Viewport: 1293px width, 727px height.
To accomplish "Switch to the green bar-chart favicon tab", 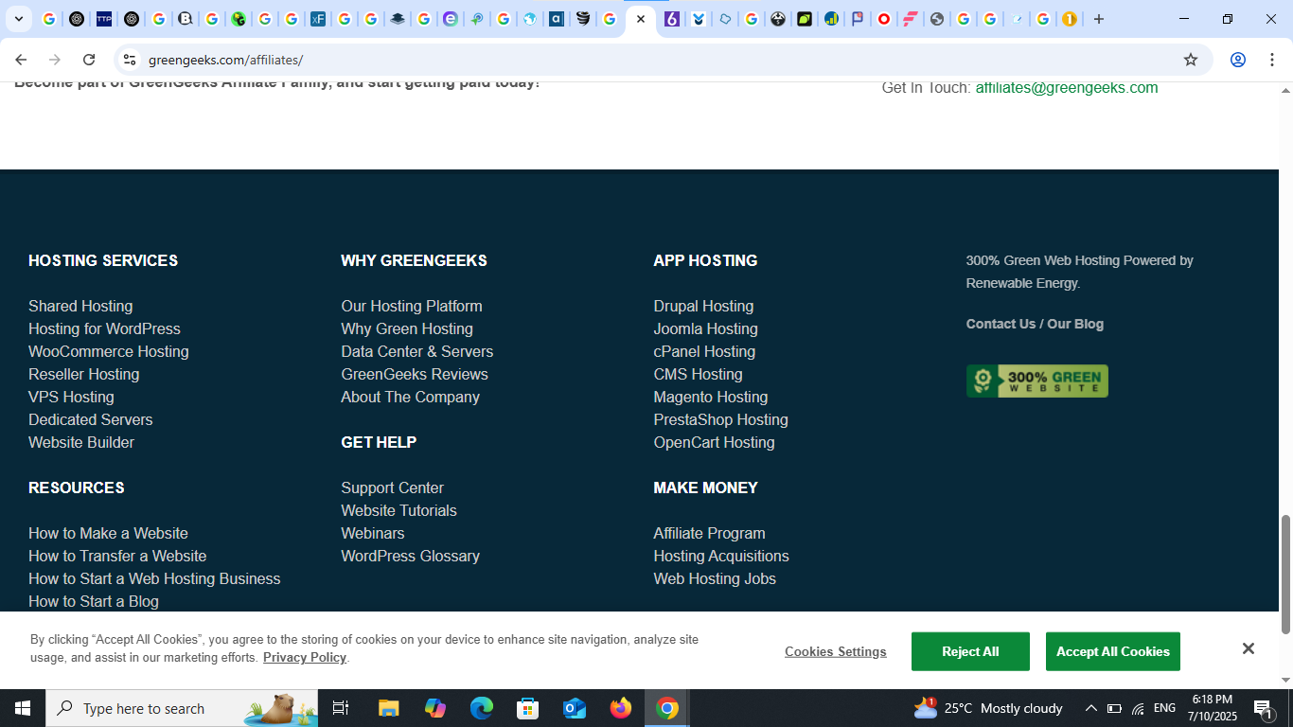I will tap(831, 19).
